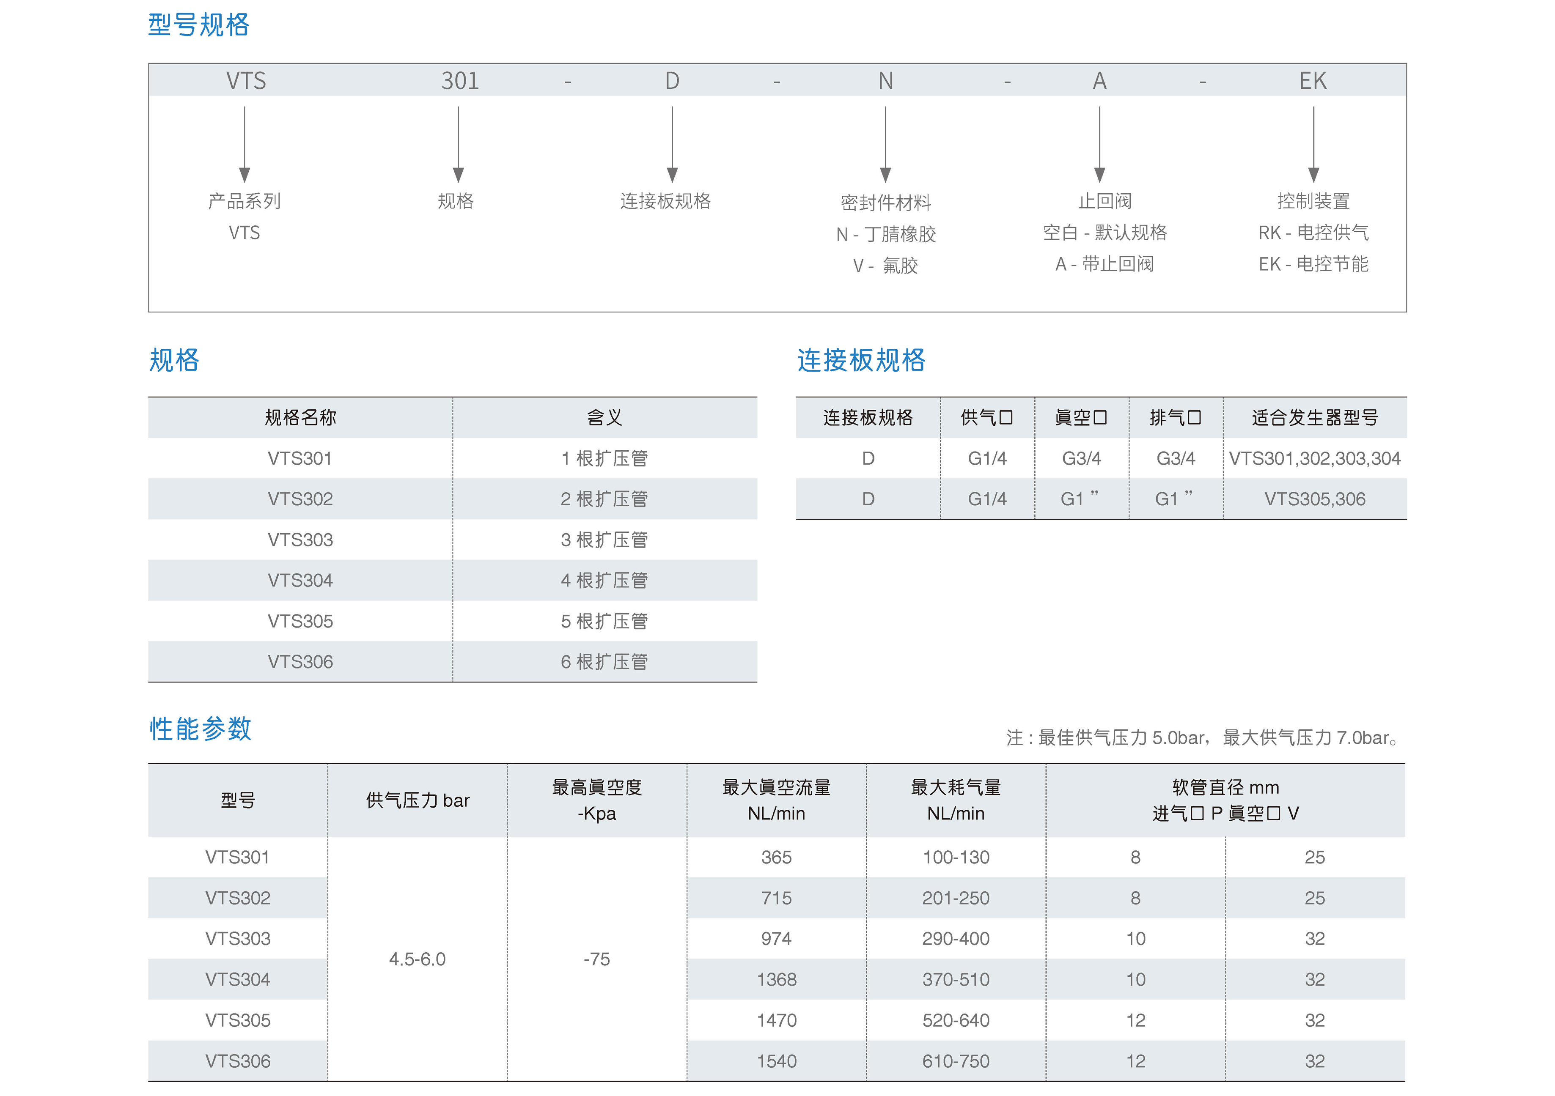
Task: Select the 排气口 column header
Action: click(x=1175, y=418)
